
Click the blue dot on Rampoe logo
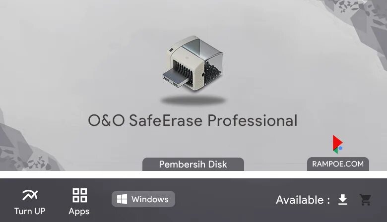[x=340, y=148]
